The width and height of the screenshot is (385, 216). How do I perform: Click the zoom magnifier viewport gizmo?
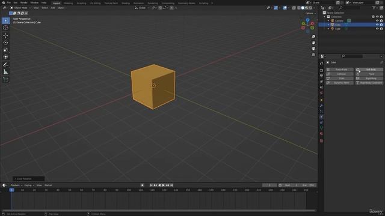point(313,37)
